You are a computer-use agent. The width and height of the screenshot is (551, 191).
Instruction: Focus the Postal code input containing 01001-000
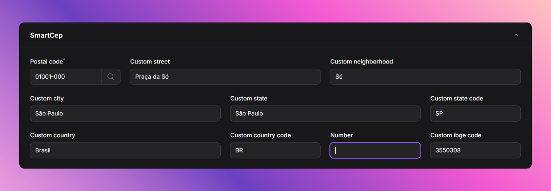66,77
